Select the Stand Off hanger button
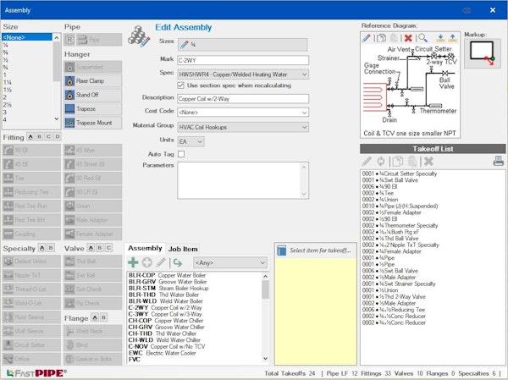Viewport: 508px width, 380px height. point(88,95)
